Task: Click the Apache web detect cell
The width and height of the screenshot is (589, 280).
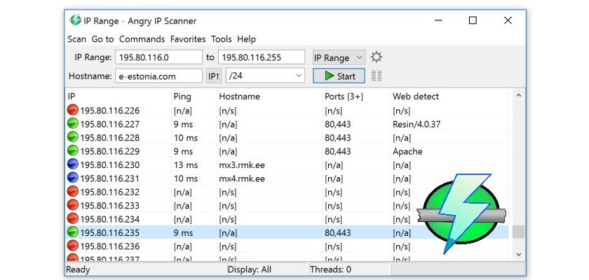Action: [407, 151]
